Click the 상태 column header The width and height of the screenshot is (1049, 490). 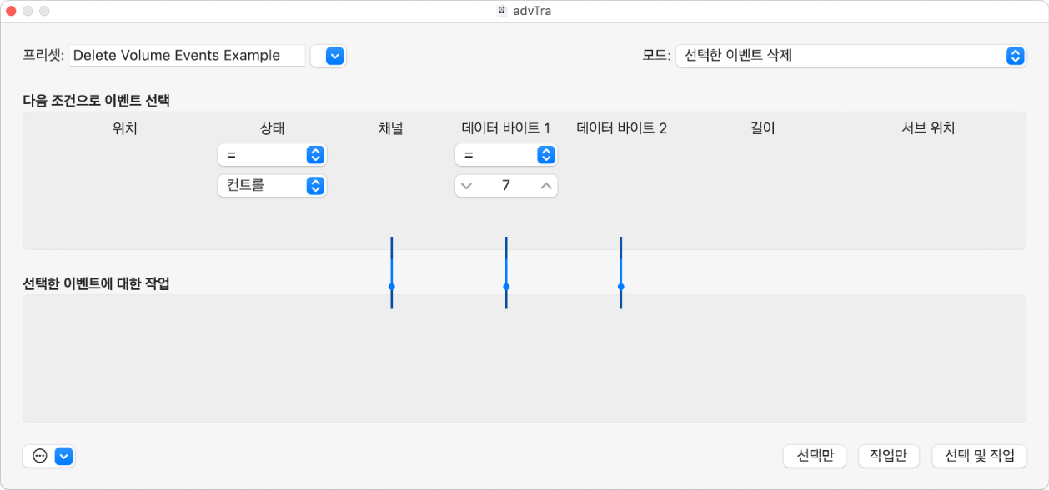(x=272, y=128)
